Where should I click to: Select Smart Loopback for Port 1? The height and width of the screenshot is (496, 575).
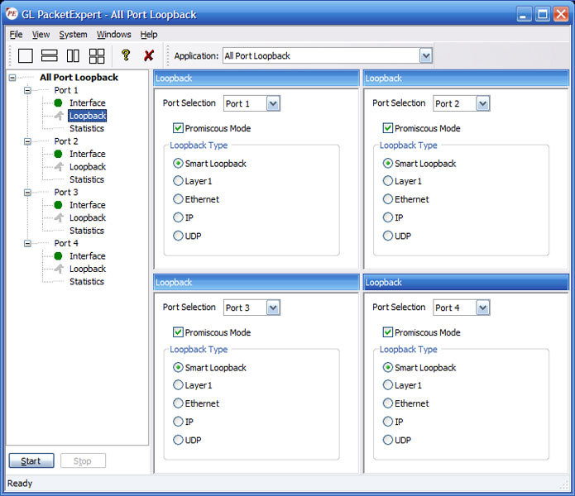pos(178,163)
